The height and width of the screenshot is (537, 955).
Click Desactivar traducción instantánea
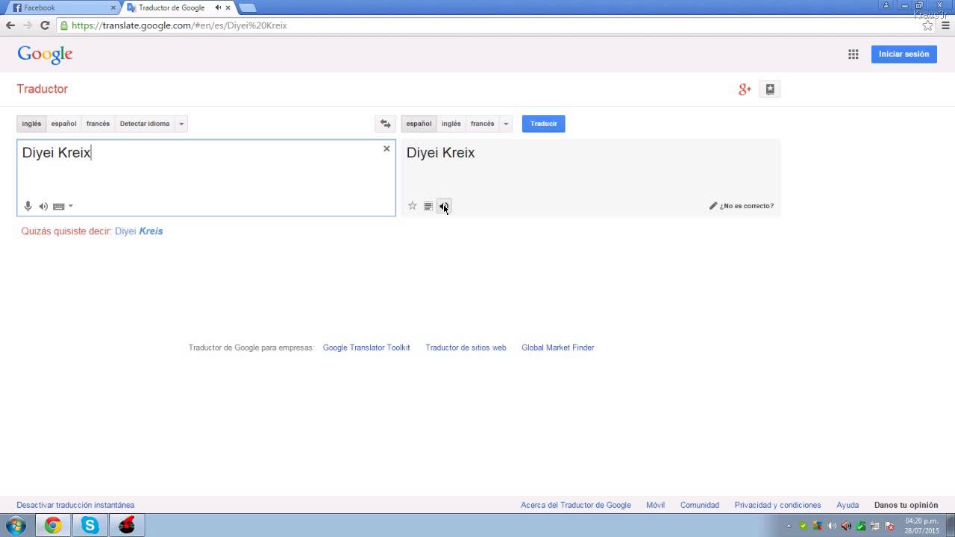tap(75, 505)
